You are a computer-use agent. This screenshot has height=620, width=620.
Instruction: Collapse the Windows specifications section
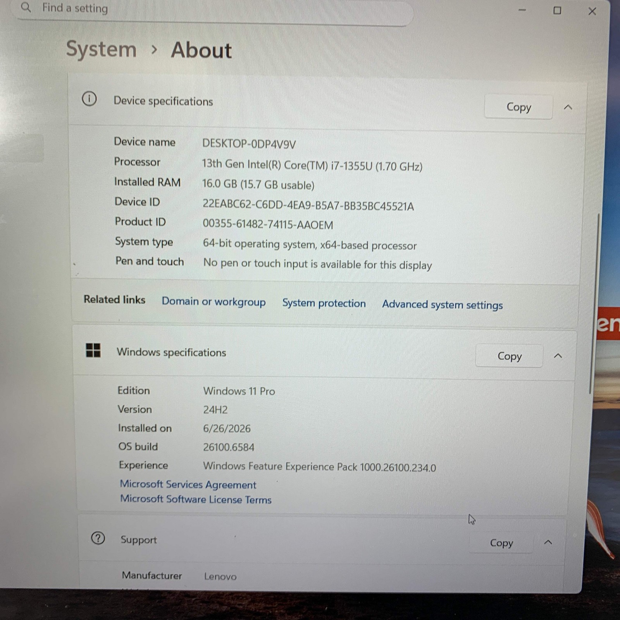point(558,356)
